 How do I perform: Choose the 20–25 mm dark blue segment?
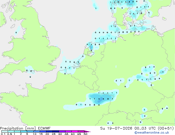pos(49,131)
